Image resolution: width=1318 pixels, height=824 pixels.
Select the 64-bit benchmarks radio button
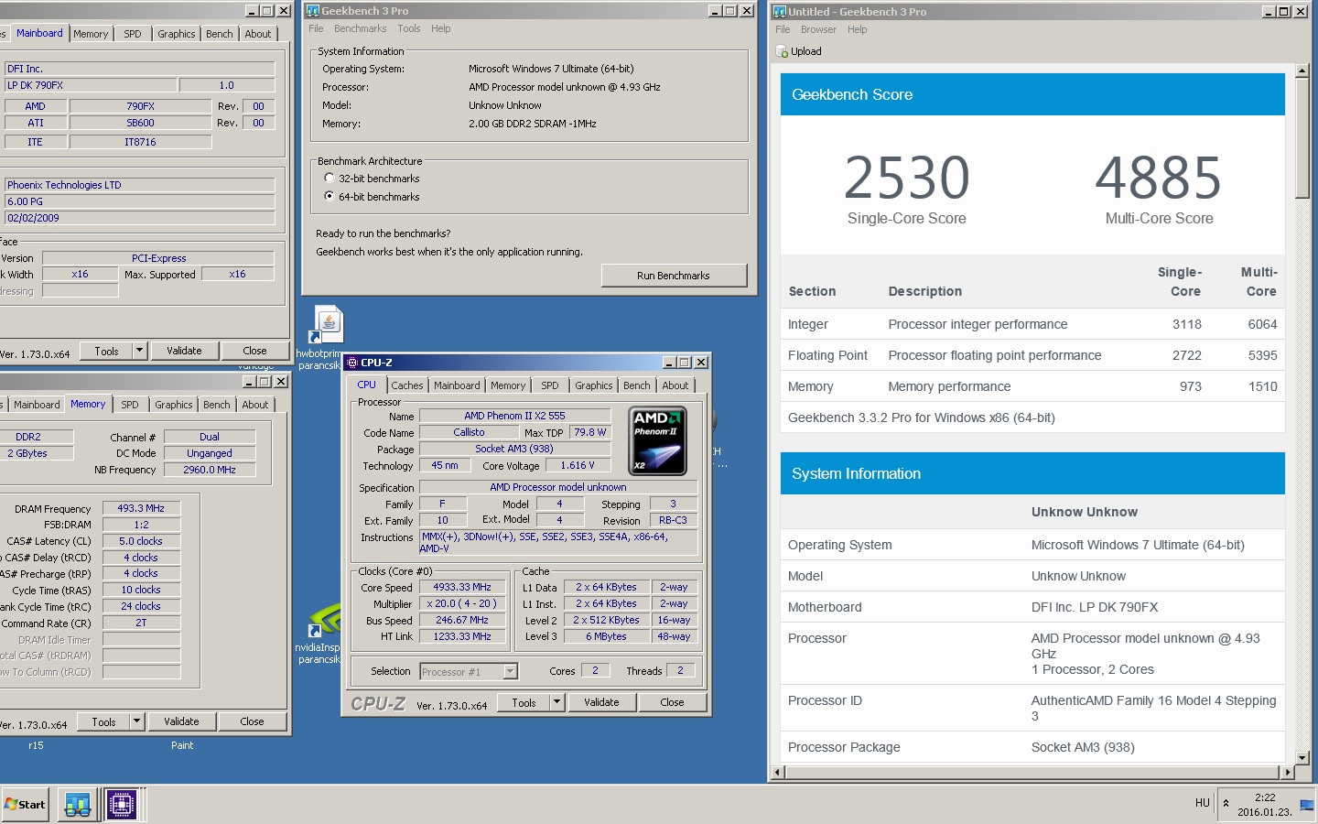(329, 197)
